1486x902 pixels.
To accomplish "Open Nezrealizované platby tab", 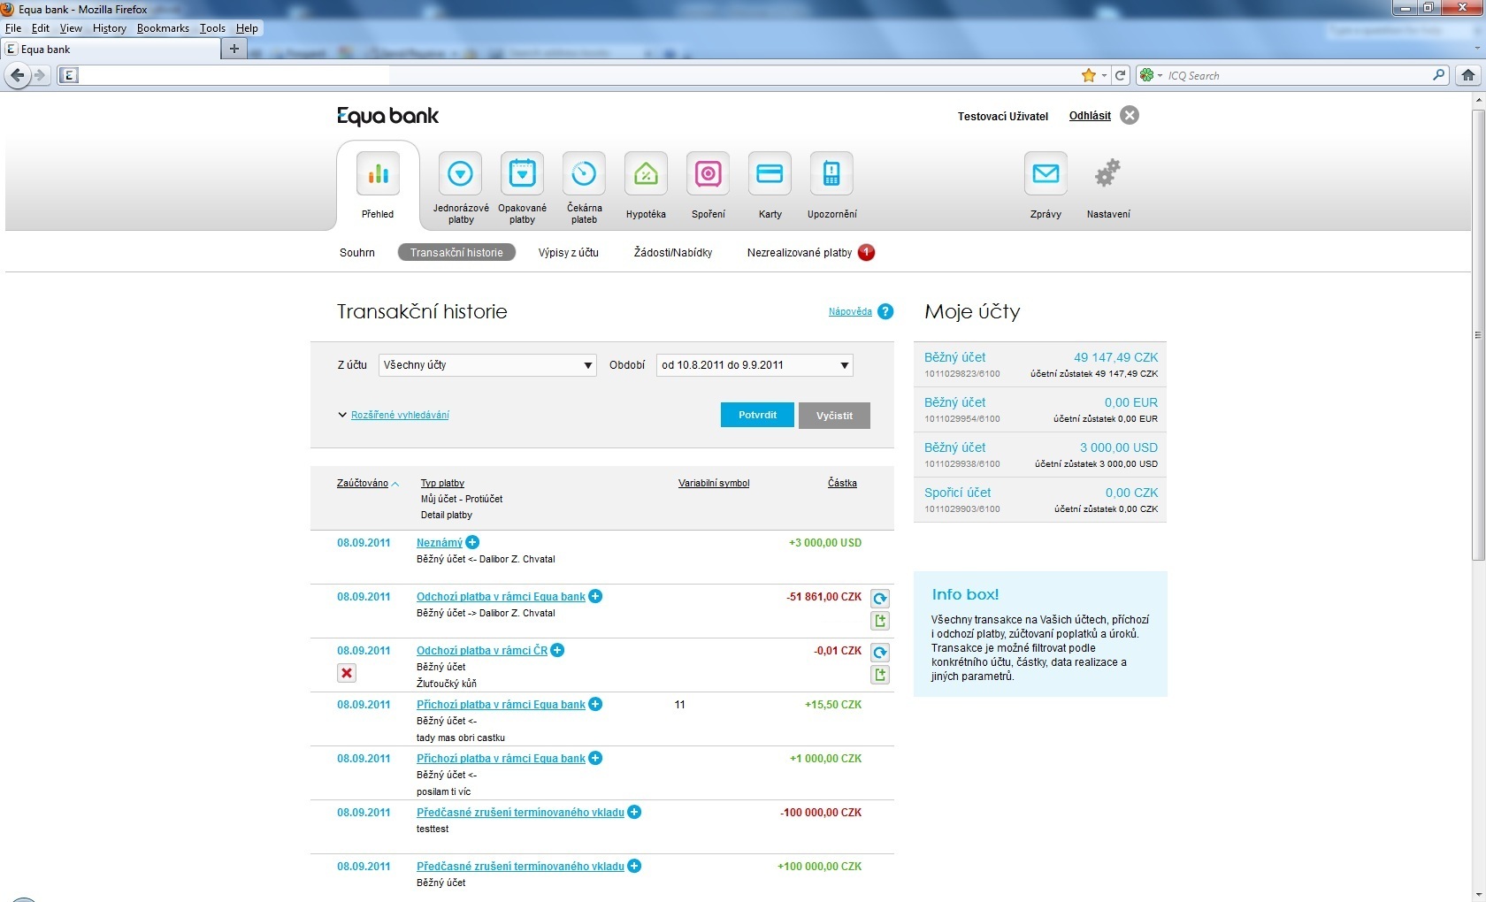I will [800, 253].
